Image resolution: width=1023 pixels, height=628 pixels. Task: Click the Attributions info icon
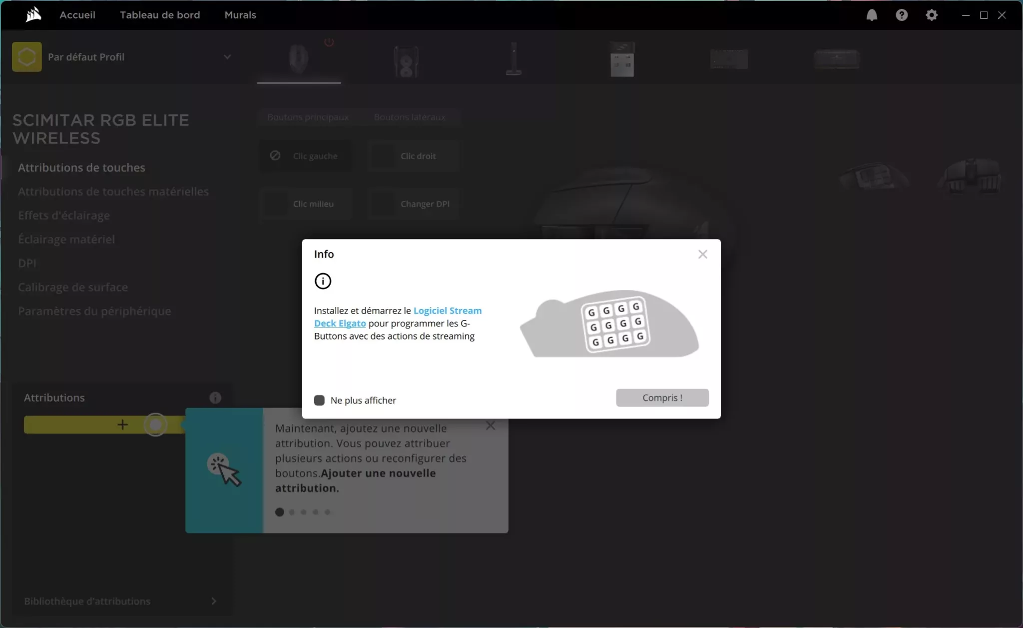click(215, 398)
